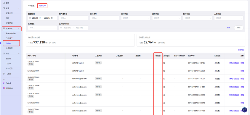Open the 入账状态 filter dropdown
Screen dimensions: 250x115
229,18
